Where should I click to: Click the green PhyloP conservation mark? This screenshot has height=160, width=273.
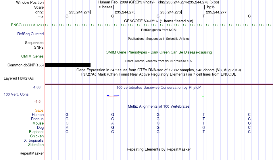pos(203,96)
